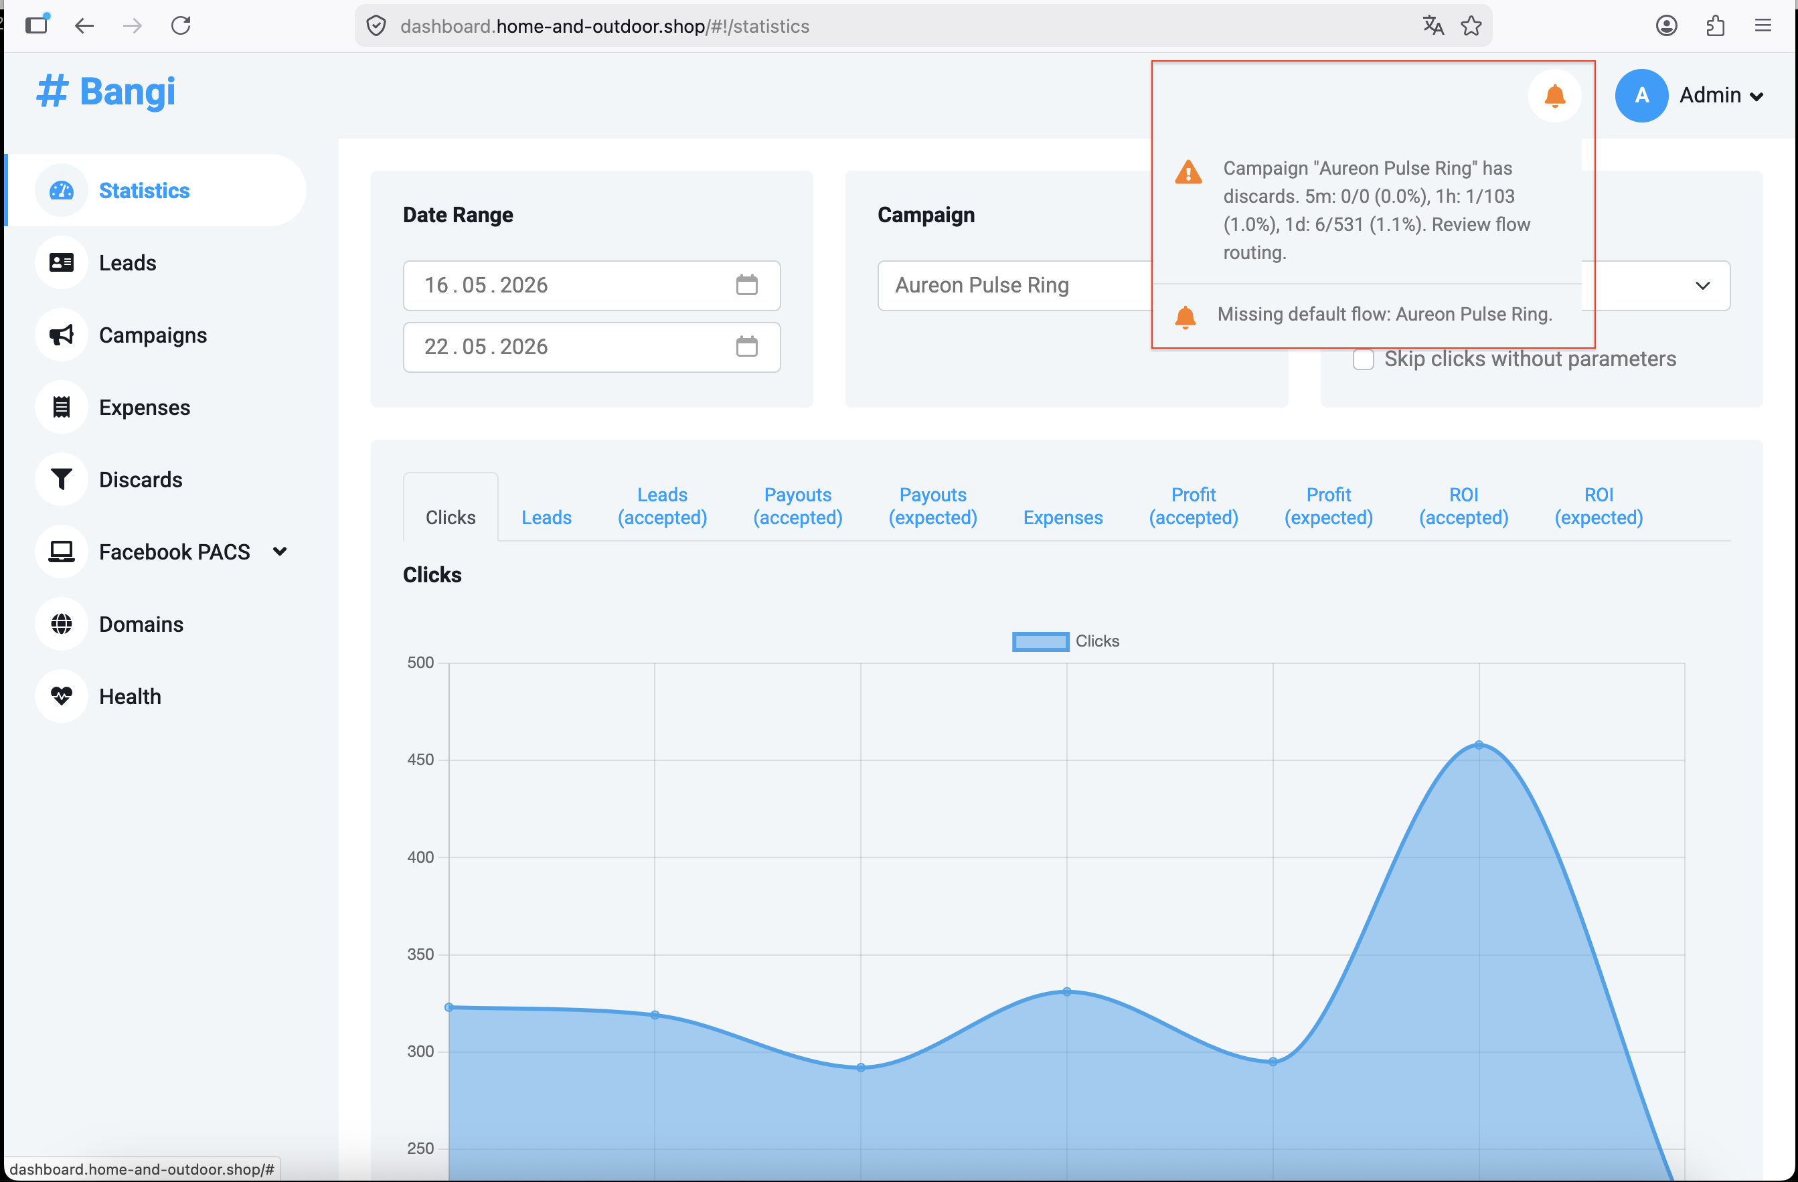The width and height of the screenshot is (1798, 1182).
Task: Click the Campaign filter heading
Action: click(925, 216)
